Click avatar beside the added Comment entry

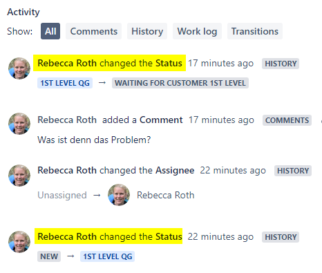pyautogui.click(x=19, y=124)
